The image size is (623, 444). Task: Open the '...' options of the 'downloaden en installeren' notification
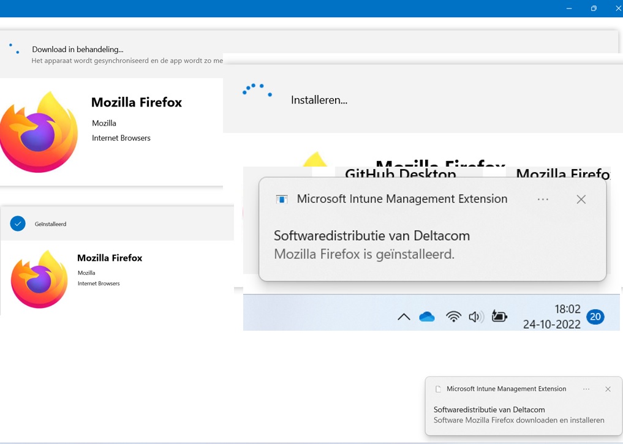click(586, 389)
